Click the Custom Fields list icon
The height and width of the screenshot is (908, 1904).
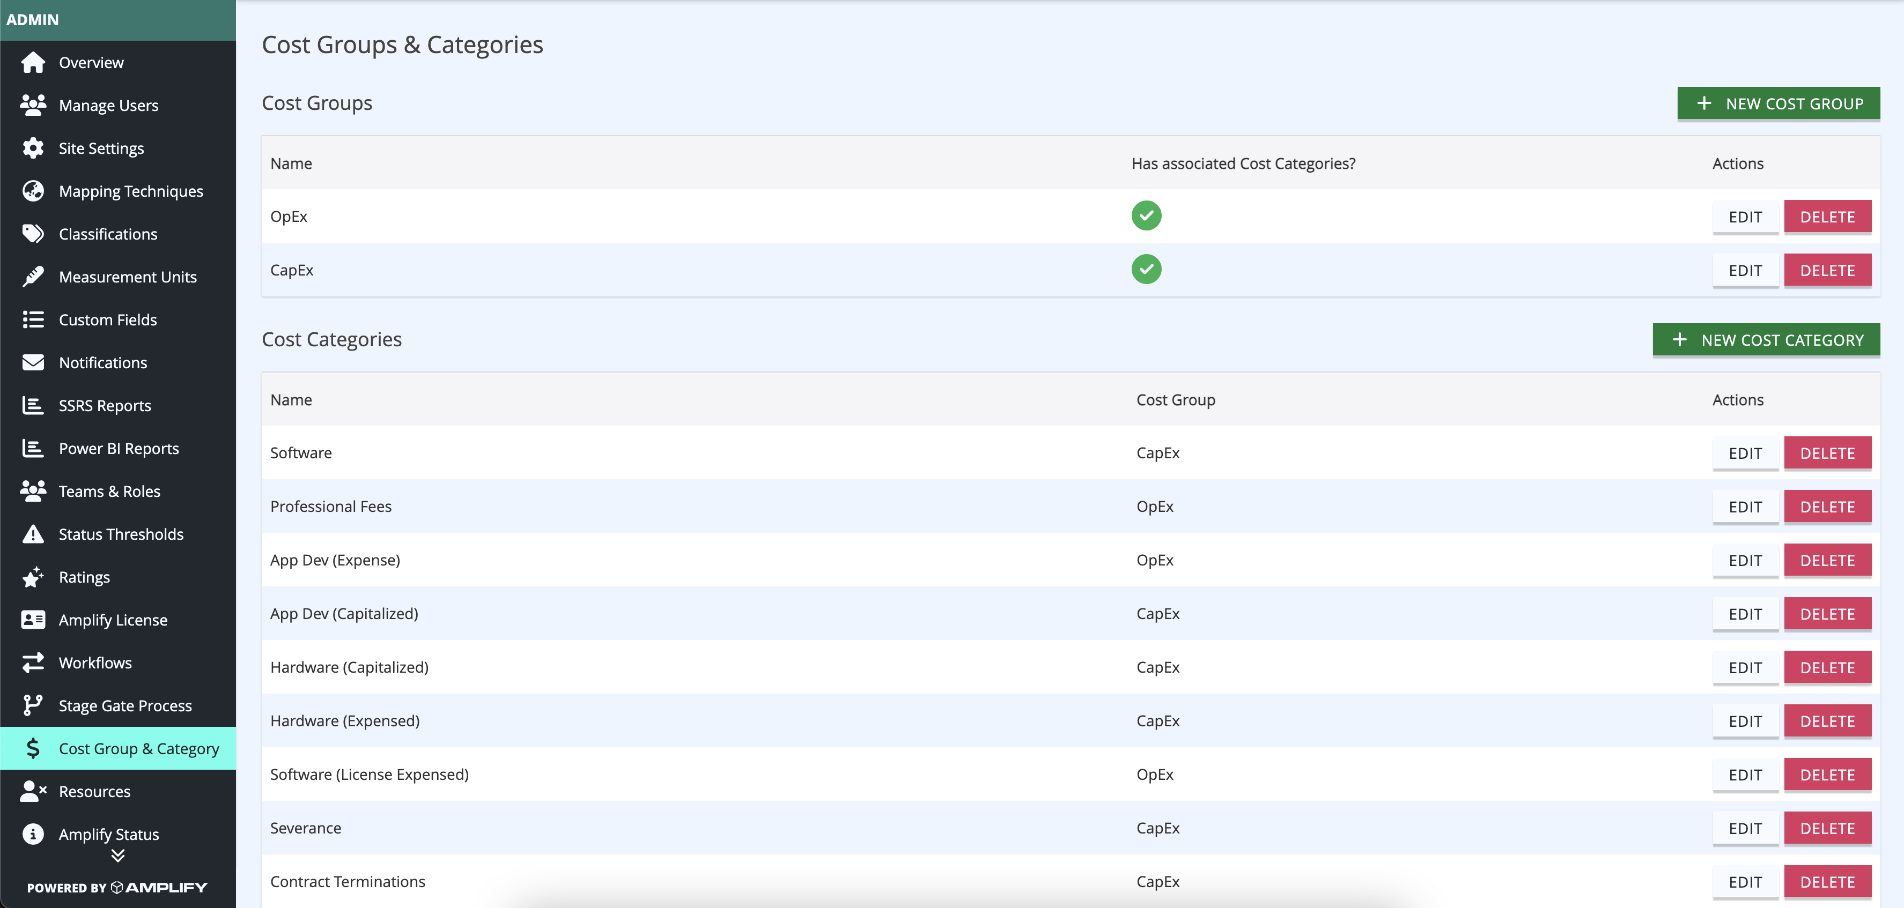33,320
